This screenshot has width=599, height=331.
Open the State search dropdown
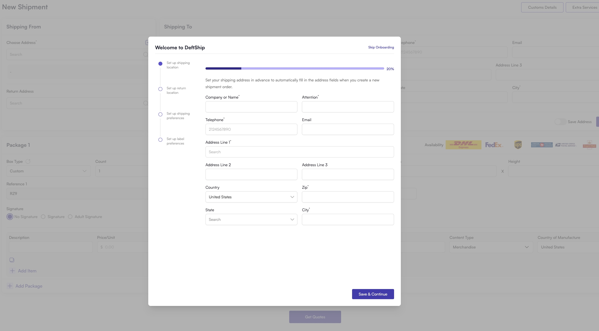[251, 219]
